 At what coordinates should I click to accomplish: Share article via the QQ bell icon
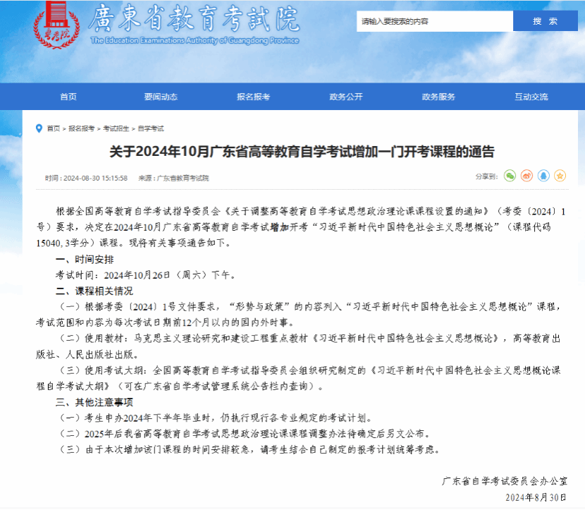(543, 176)
